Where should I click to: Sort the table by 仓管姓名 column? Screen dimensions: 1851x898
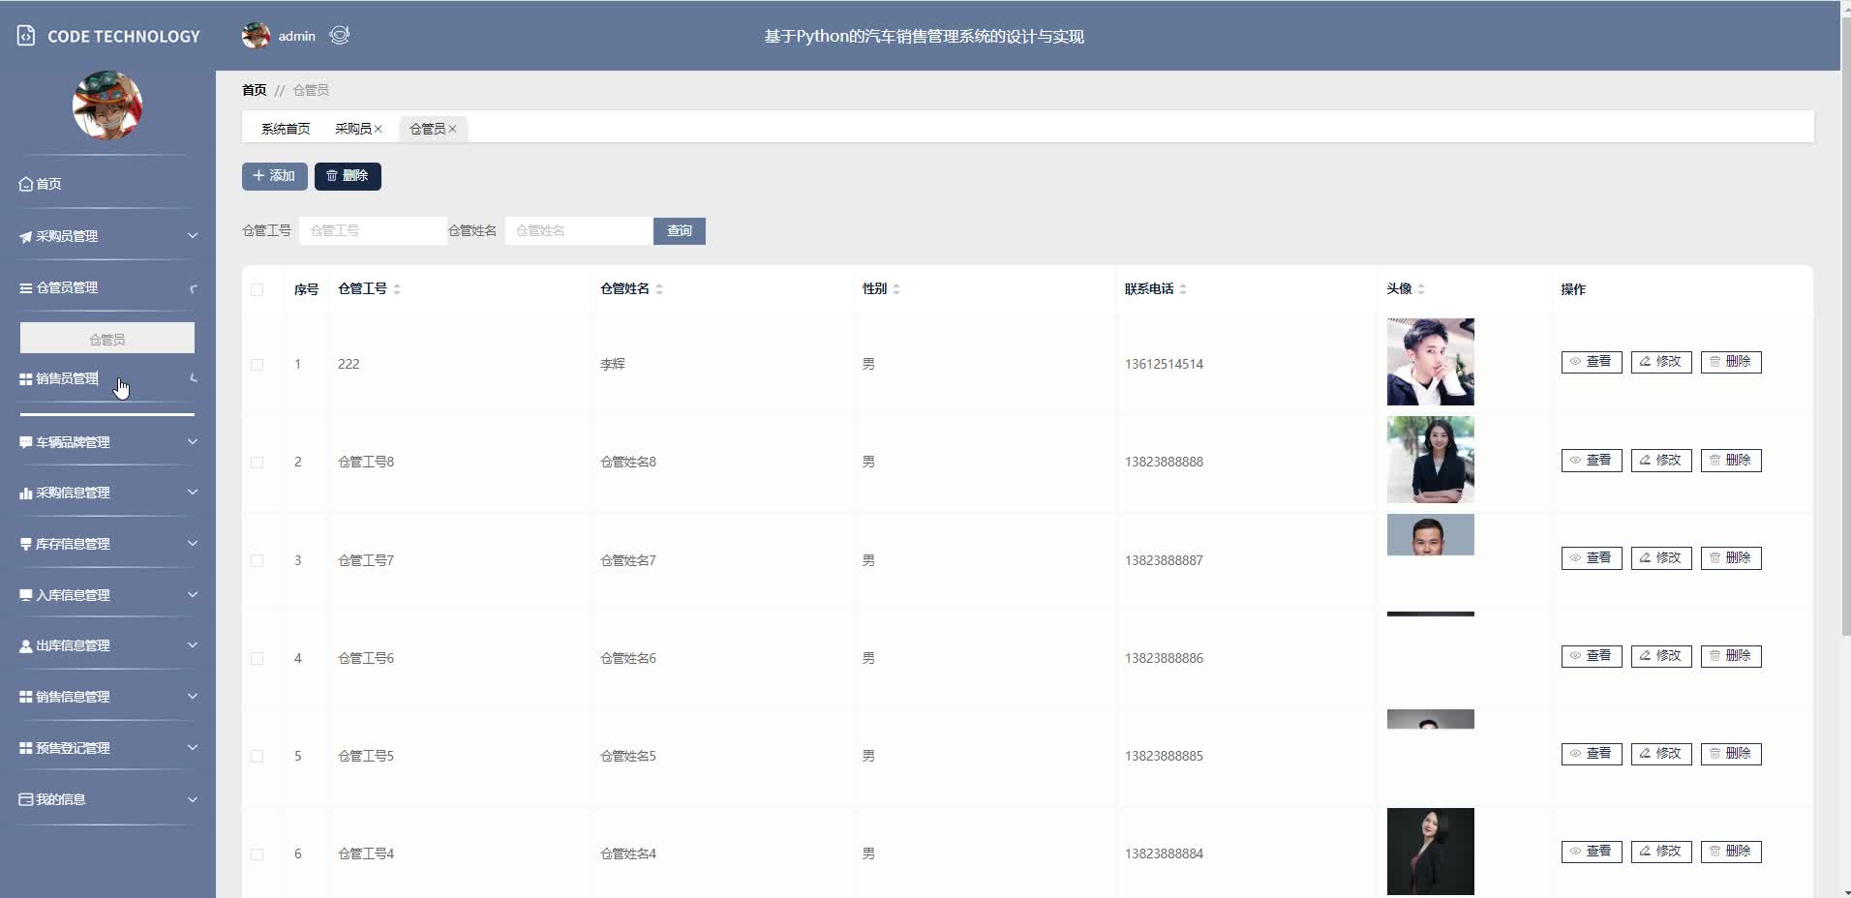tap(659, 289)
